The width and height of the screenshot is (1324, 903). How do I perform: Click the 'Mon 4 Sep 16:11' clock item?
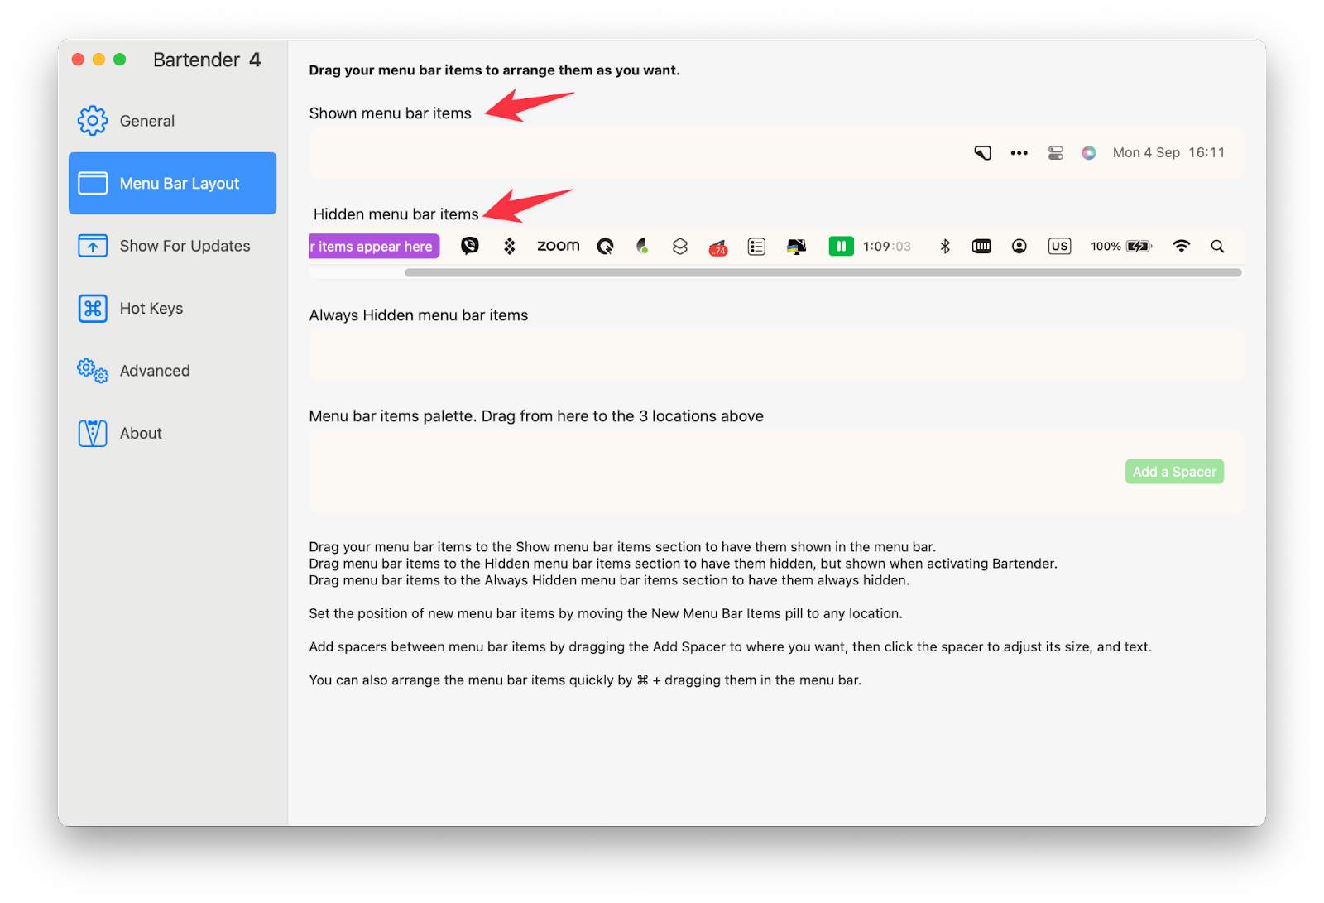tap(1168, 153)
